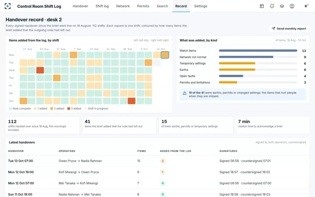Open the Shift log tab
The image size is (315, 197).
[x=102, y=6]
